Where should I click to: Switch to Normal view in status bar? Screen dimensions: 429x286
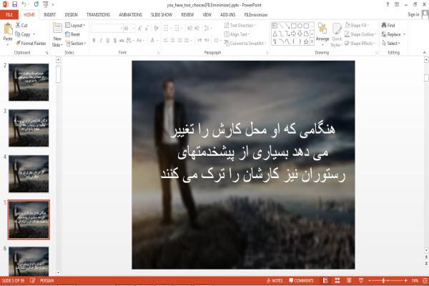pos(325,280)
